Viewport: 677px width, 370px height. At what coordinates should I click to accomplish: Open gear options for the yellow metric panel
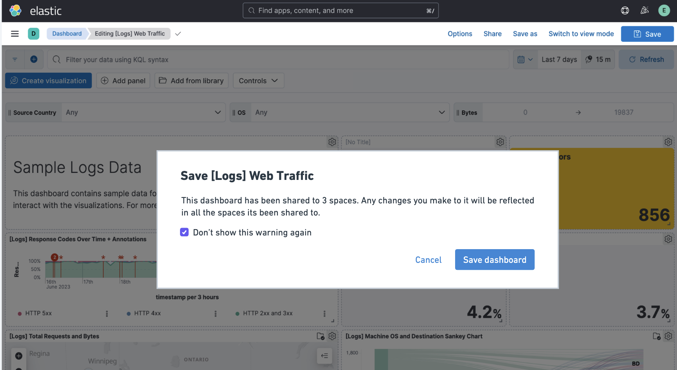click(x=668, y=142)
